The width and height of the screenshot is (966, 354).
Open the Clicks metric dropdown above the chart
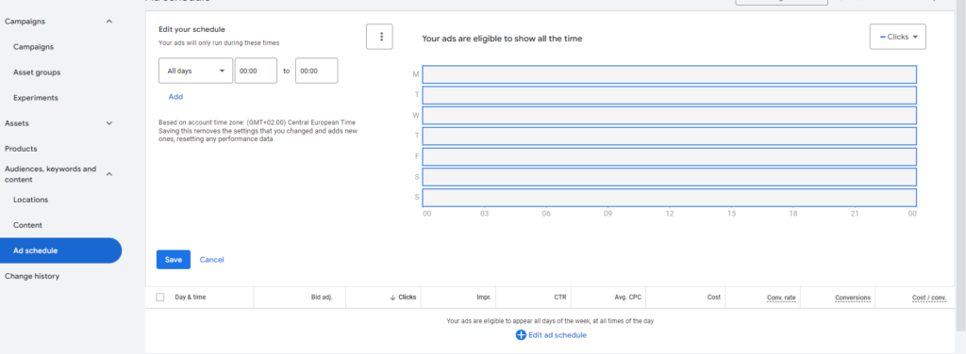[x=898, y=37]
